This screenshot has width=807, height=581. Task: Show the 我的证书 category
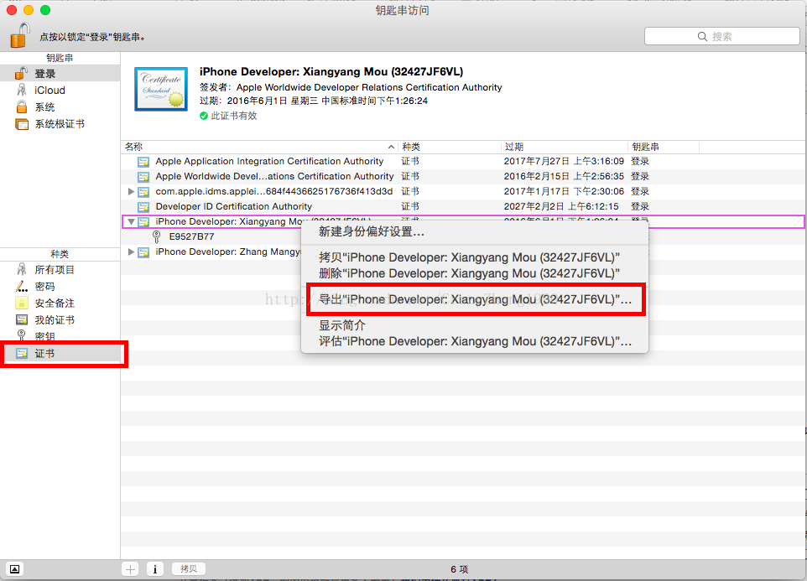pyautogui.click(x=60, y=319)
